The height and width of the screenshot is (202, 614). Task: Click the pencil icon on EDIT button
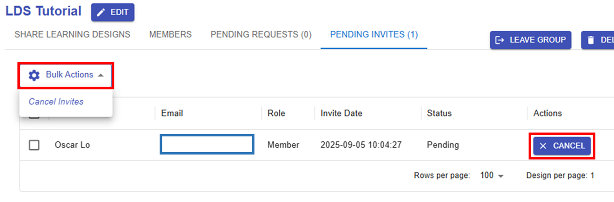101,12
